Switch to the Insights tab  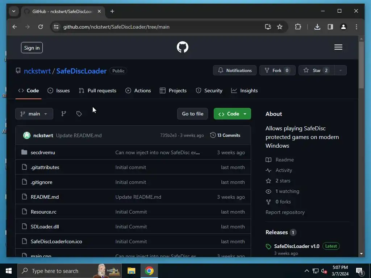pos(245,90)
